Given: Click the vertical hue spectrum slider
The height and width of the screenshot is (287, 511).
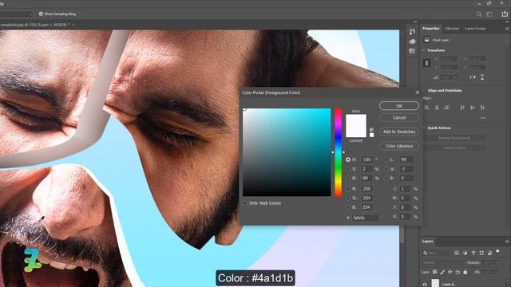Looking at the screenshot, I should pyautogui.click(x=339, y=152).
